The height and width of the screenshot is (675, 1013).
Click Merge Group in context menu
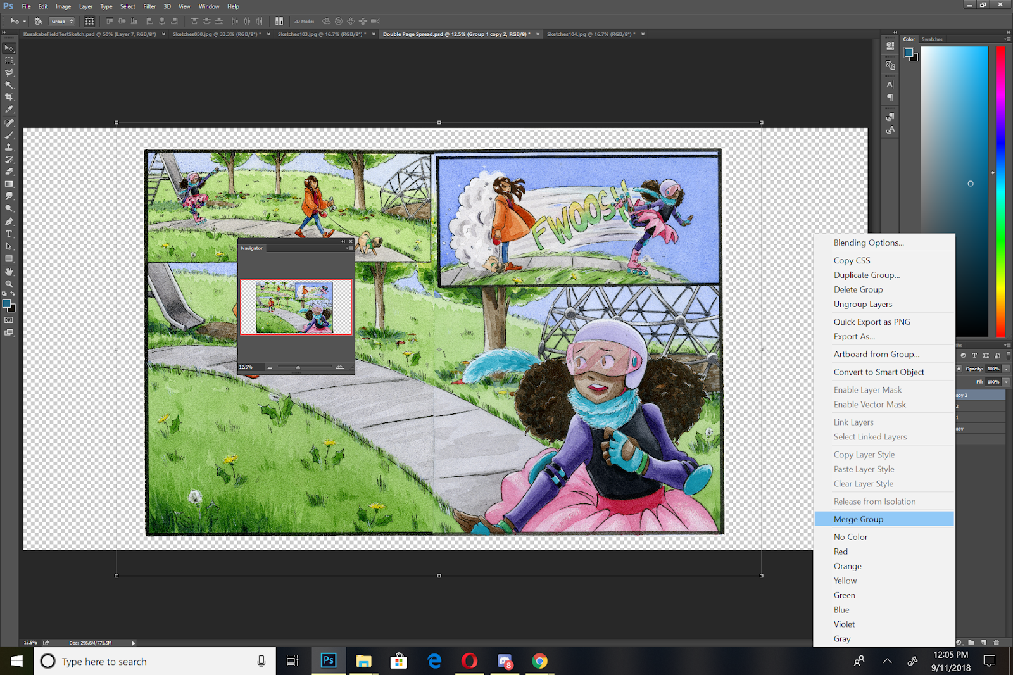pos(858,519)
